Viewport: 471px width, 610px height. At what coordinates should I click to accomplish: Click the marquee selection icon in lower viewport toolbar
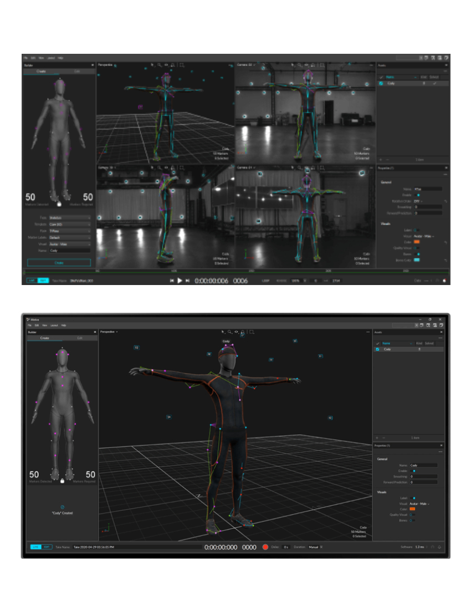[x=252, y=332]
